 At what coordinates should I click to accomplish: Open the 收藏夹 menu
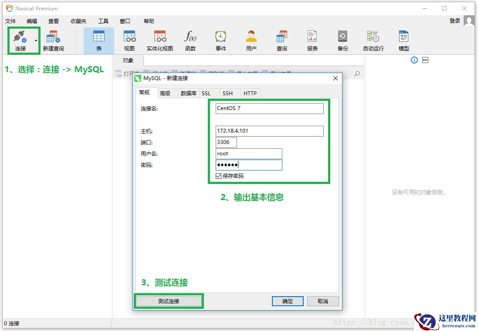pyautogui.click(x=78, y=21)
